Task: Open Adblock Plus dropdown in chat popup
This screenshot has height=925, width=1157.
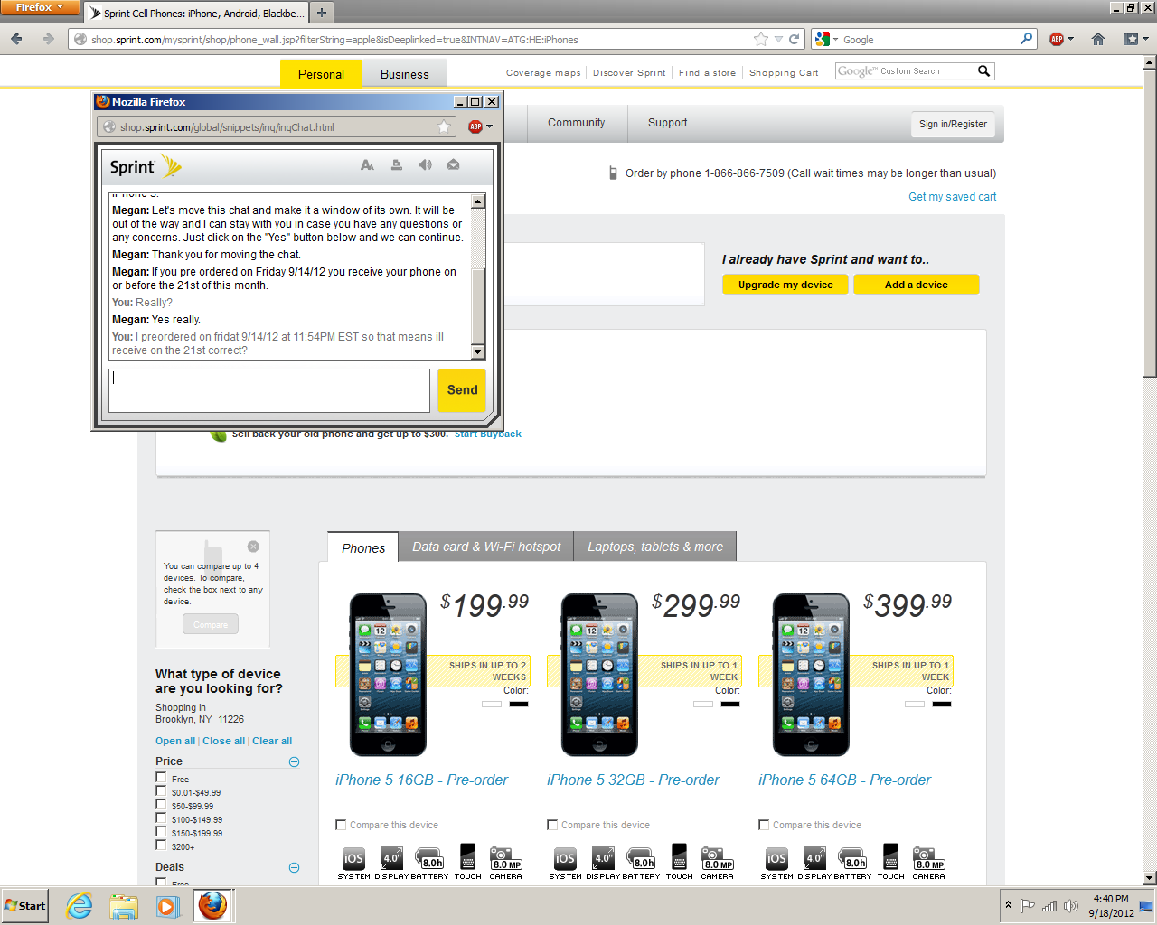Action: (x=490, y=126)
